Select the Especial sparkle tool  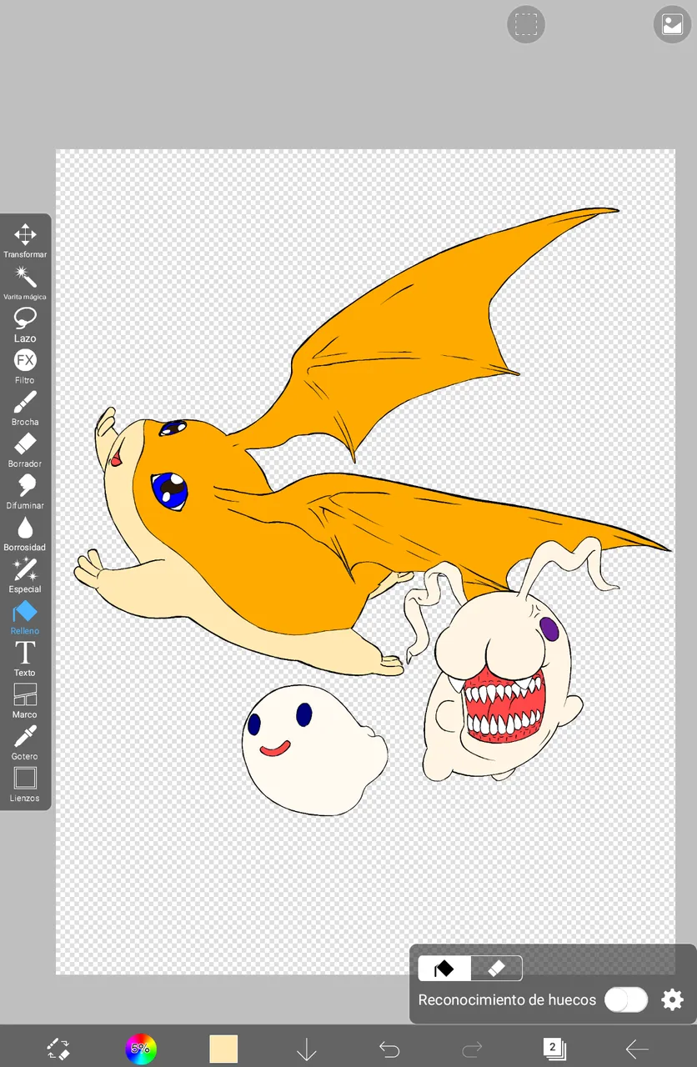click(x=25, y=574)
